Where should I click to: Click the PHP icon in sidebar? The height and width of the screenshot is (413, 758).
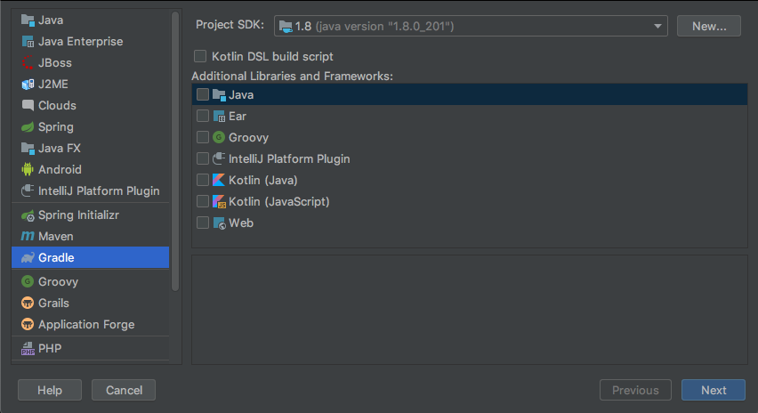pos(28,349)
